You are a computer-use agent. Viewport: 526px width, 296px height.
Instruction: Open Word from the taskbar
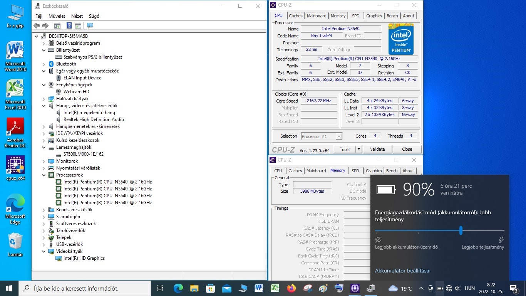click(x=259, y=288)
